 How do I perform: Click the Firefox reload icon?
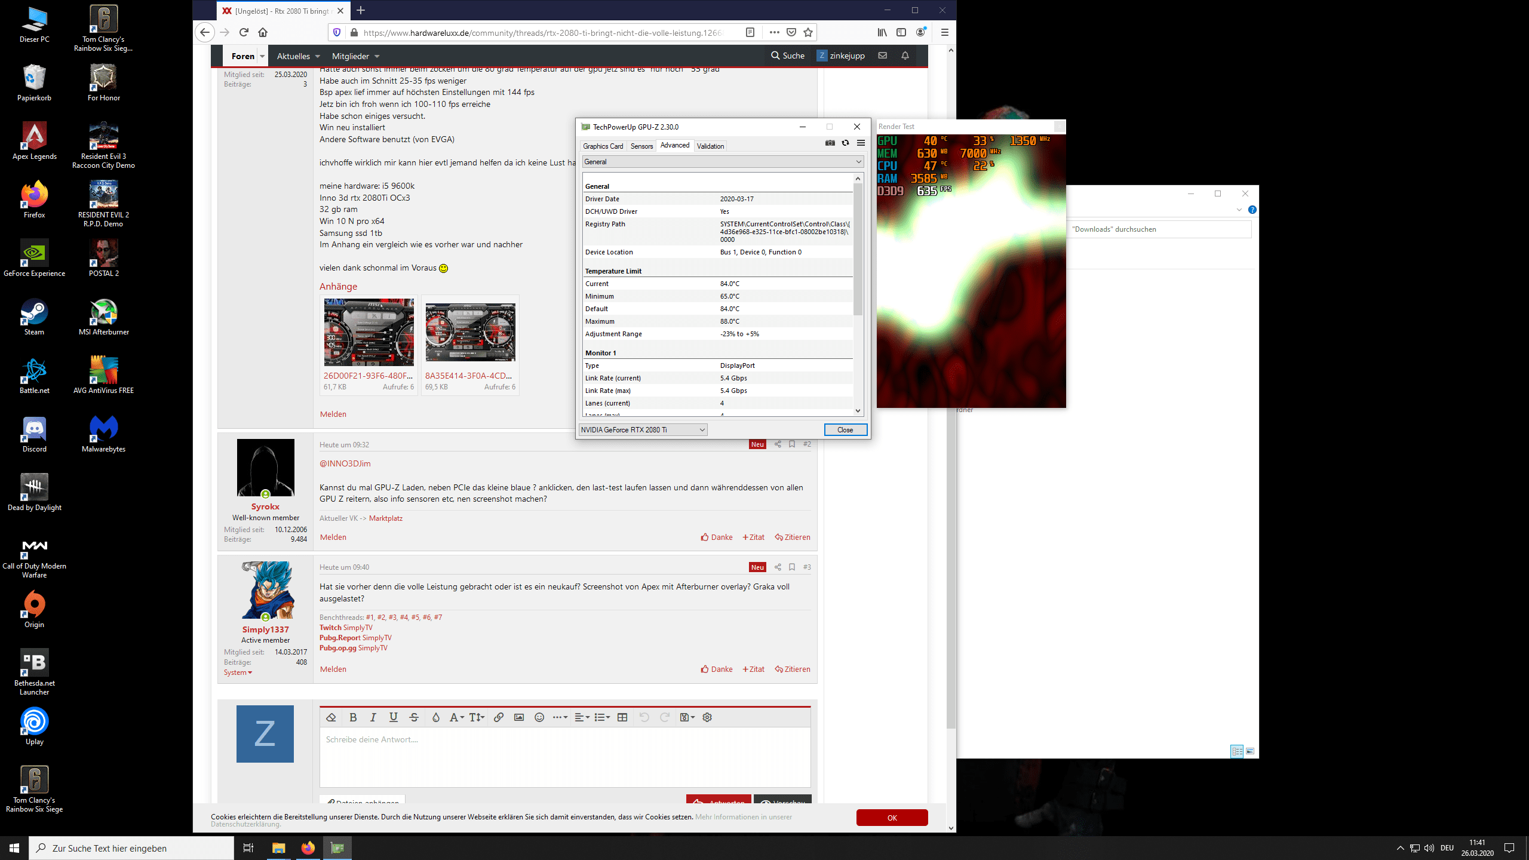[244, 32]
